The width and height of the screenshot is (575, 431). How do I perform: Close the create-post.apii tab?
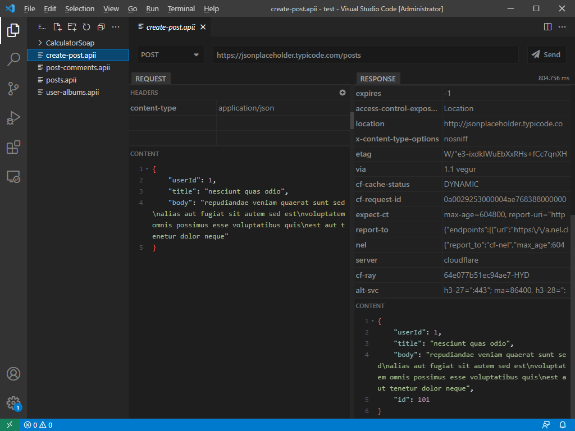[x=203, y=27]
